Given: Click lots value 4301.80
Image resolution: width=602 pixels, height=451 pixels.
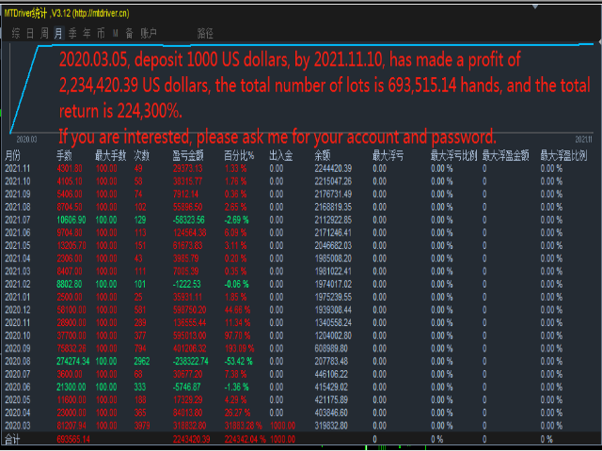Looking at the screenshot, I should [69, 169].
